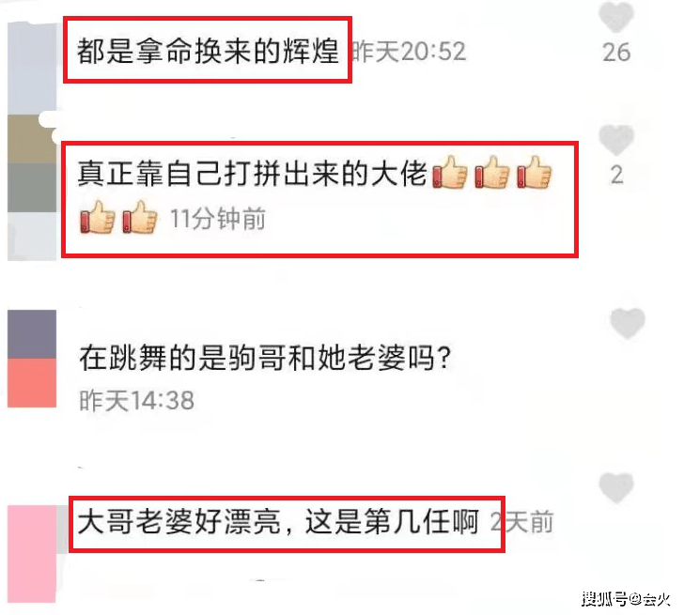The height and width of the screenshot is (615, 684).
Task: Select comment '真正靠自己打拼出来的大佬'
Action: coord(253,173)
